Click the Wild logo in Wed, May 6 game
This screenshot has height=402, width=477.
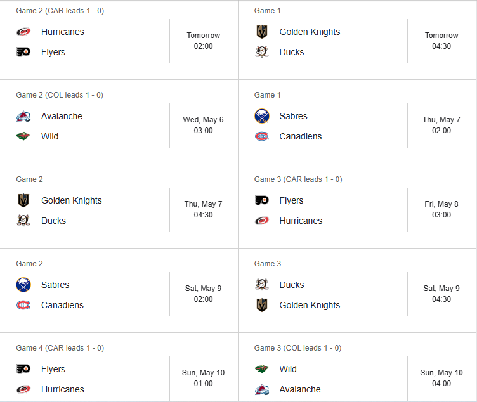(x=23, y=136)
